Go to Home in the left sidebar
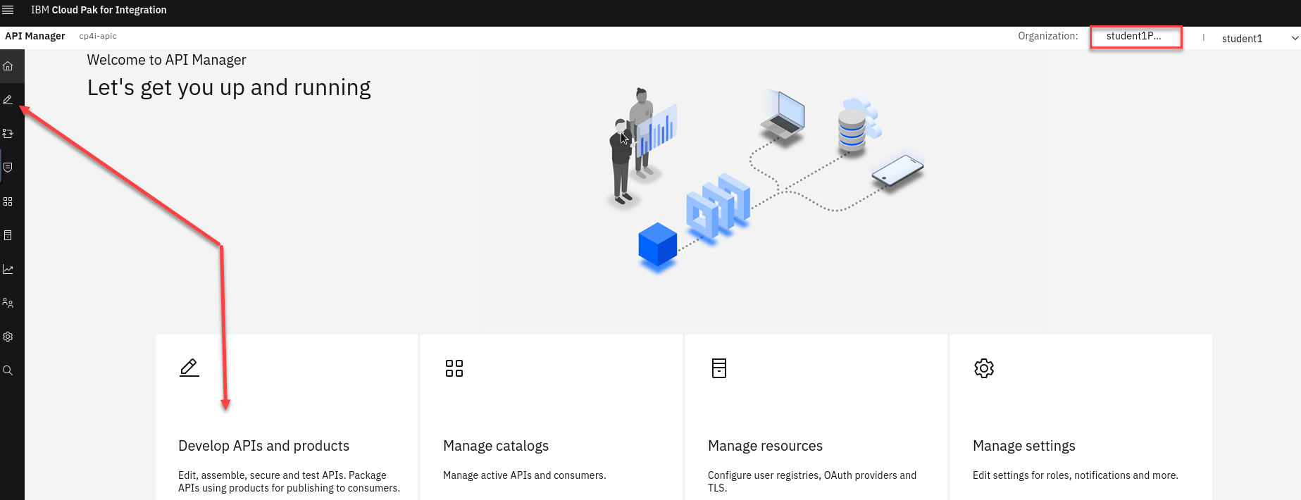Screen dimensions: 1301x500 (8, 66)
